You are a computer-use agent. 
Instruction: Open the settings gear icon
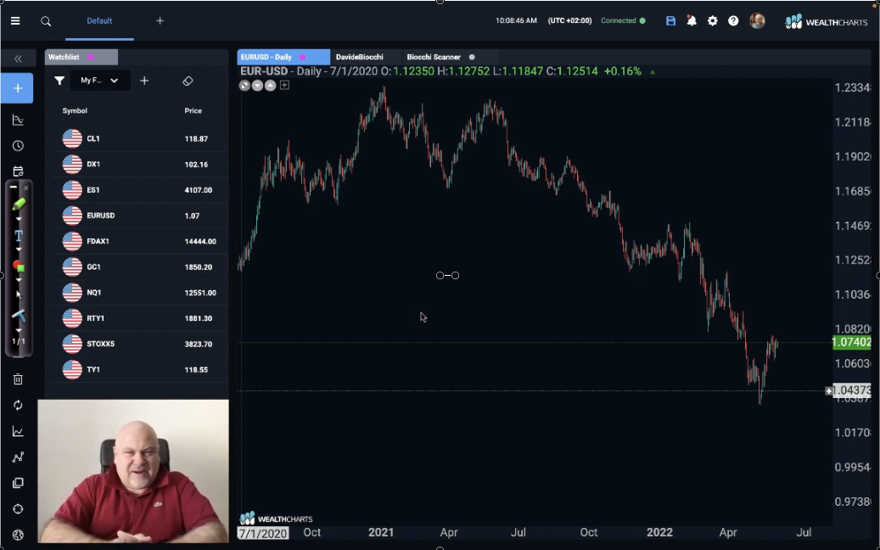pyautogui.click(x=712, y=20)
